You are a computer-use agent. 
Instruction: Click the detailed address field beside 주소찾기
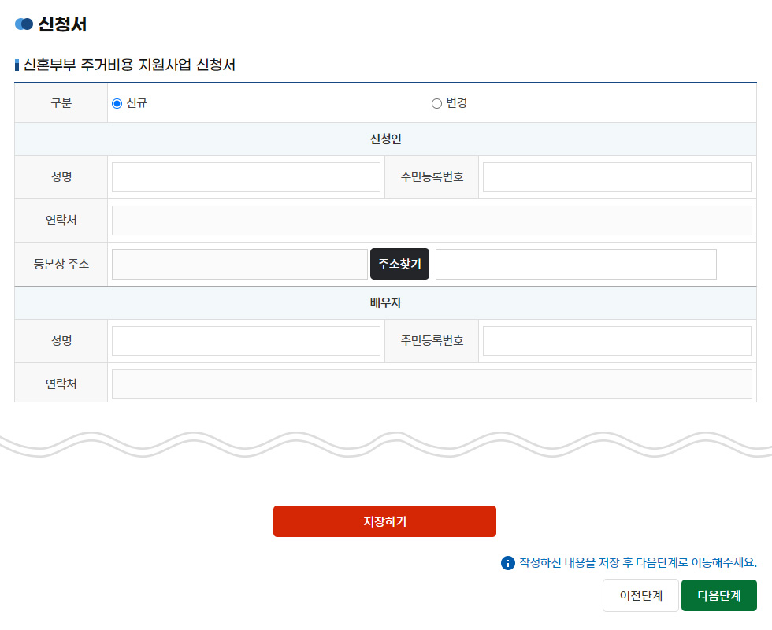click(x=576, y=264)
